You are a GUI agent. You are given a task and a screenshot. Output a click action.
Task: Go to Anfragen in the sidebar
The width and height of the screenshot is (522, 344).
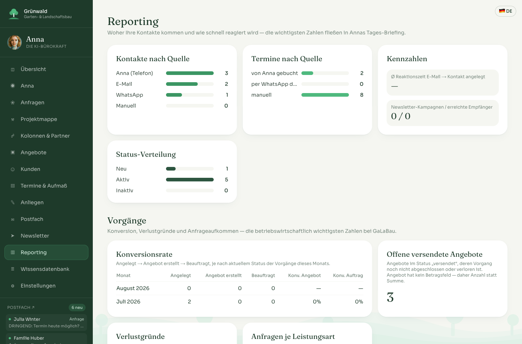[x=46, y=102]
